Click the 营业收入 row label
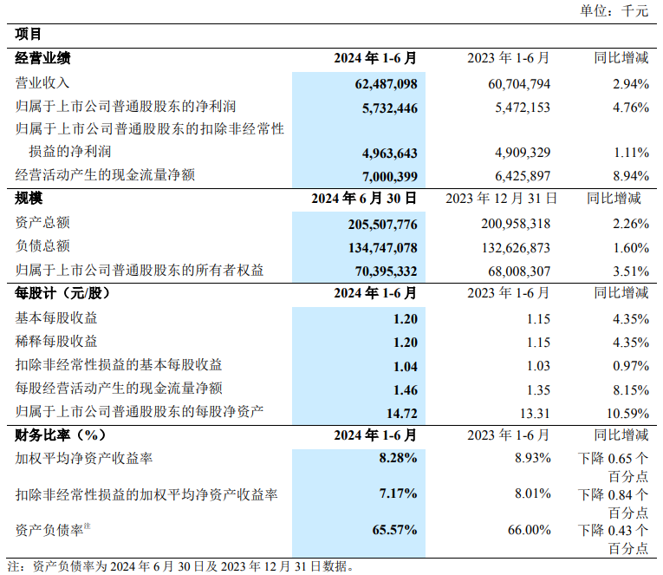The image size is (663, 575). tap(42, 83)
